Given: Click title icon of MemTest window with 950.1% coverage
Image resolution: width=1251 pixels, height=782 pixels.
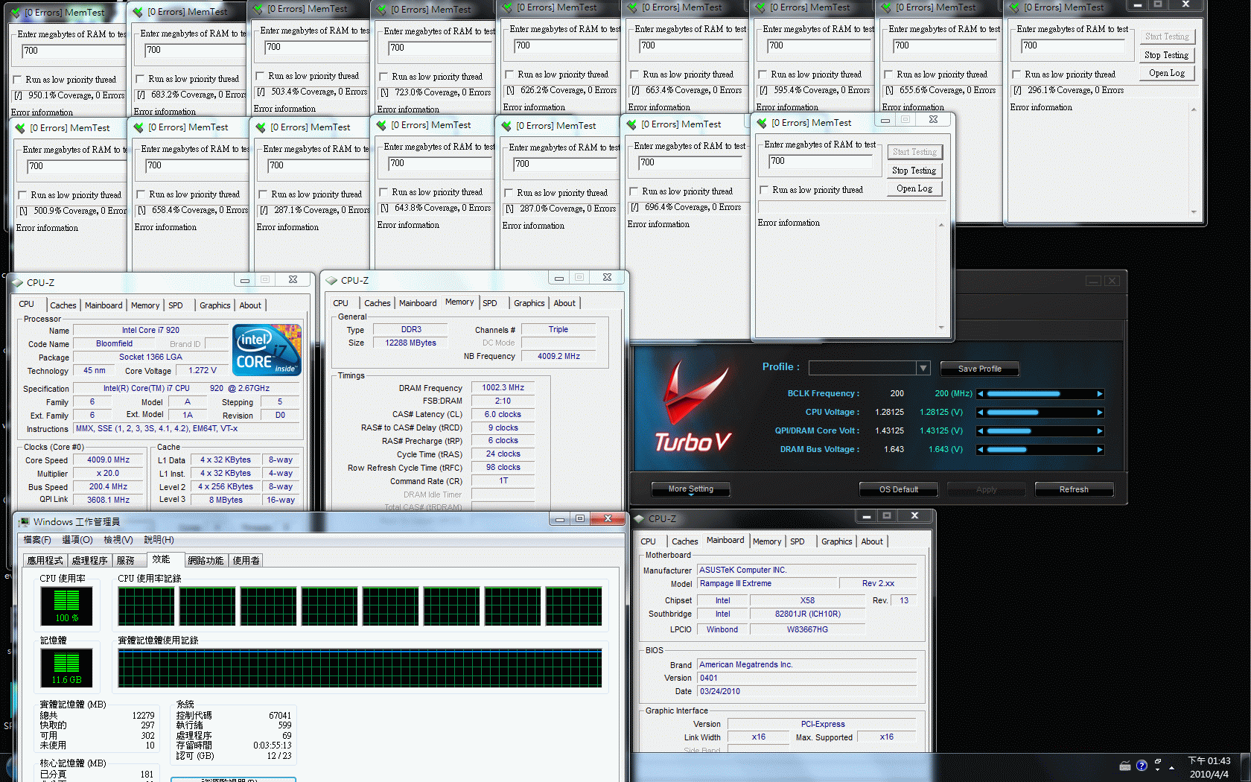Looking at the screenshot, I should 15,13.
